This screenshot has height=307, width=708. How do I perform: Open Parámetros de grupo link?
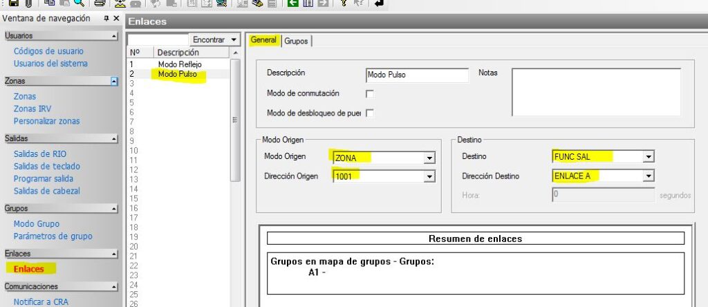(x=53, y=236)
